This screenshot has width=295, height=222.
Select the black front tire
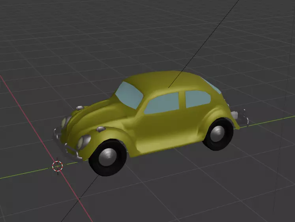(x=107, y=157)
